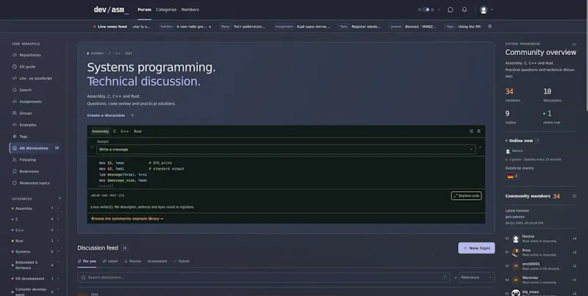
Task: Click the New topic button
Action: (x=476, y=248)
